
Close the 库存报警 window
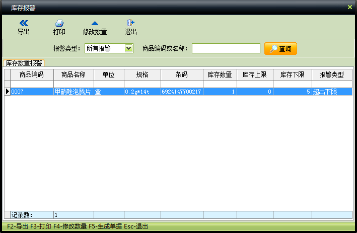350,7
